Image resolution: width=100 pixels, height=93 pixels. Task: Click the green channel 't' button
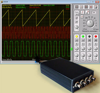tap(83, 44)
